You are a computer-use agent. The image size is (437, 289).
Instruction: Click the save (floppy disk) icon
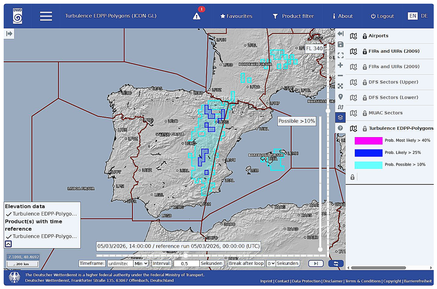point(340,44)
